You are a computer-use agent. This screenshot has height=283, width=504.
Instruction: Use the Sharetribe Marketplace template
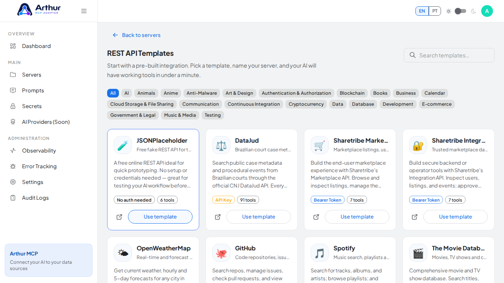coord(357,217)
